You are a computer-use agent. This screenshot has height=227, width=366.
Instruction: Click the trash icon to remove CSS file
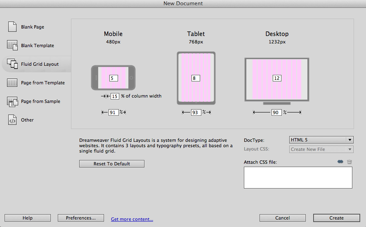pyautogui.click(x=349, y=162)
